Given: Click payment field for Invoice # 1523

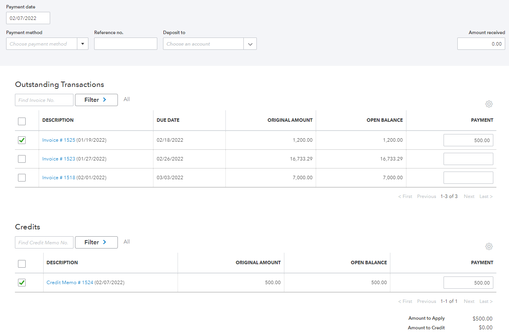Looking at the screenshot, I should (x=468, y=159).
